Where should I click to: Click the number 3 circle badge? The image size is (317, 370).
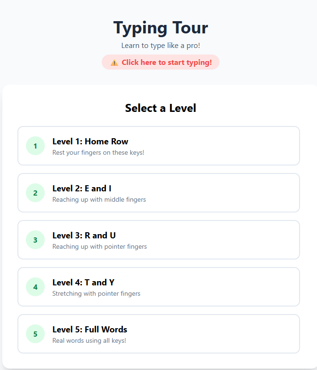(35, 240)
